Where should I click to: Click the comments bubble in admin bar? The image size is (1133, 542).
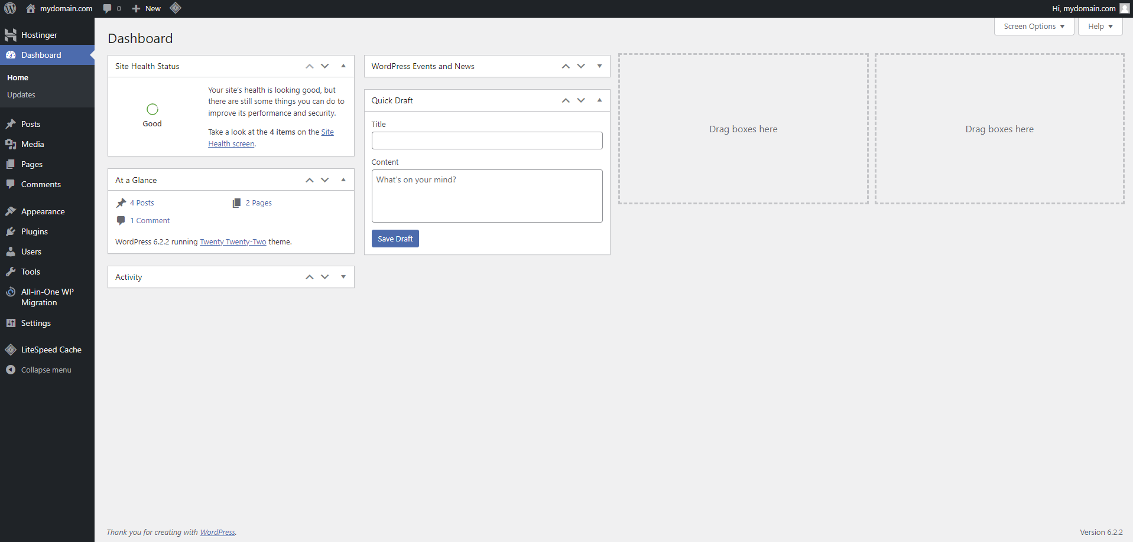click(x=107, y=8)
